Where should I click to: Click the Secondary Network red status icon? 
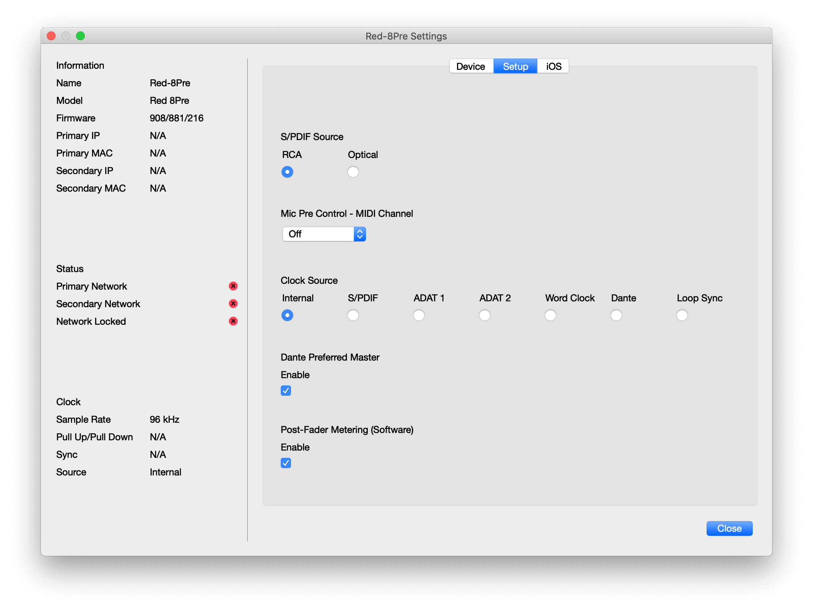click(x=233, y=304)
